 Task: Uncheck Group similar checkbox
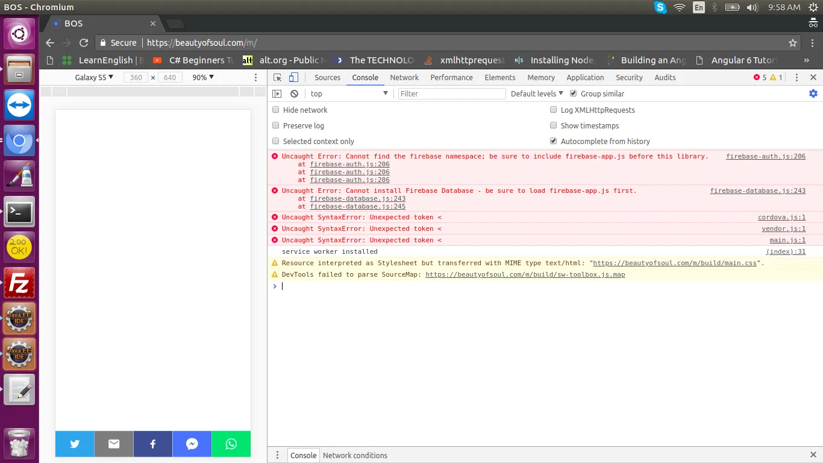pyautogui.click(x=574, y=93)
